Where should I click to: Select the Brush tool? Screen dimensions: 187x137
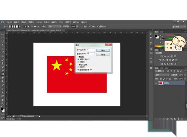tap(3, 60)
